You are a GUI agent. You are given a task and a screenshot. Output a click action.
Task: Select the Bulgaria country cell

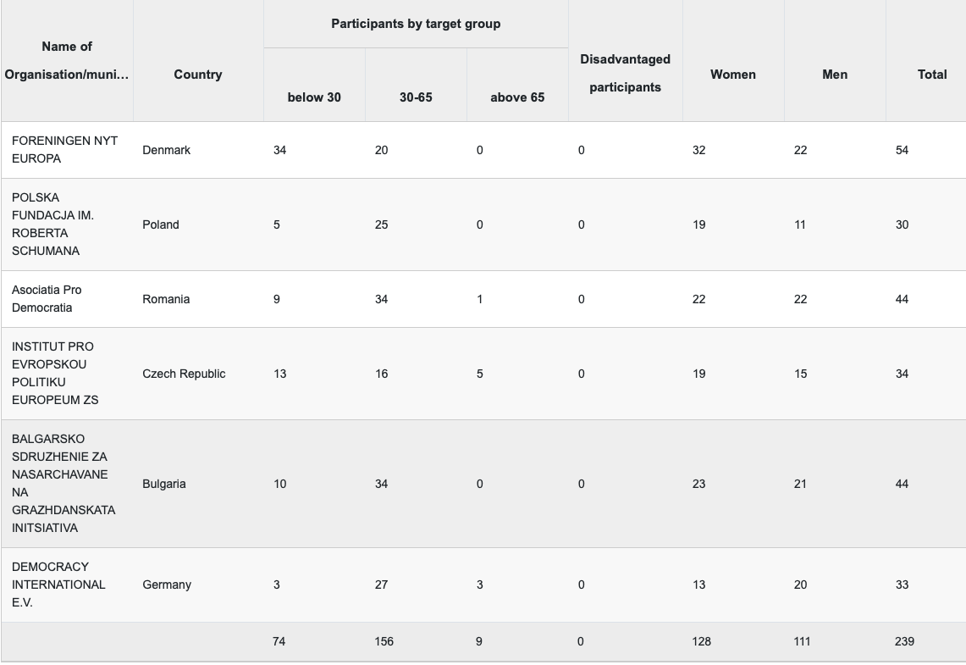(164, 484)
